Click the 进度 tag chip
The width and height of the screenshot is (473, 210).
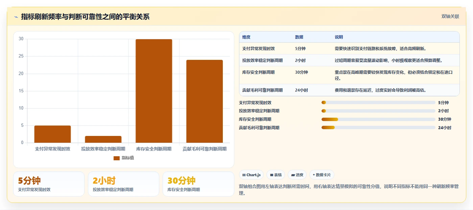(297, 175)
